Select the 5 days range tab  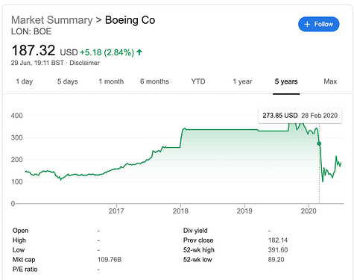(x=68, y=81)
